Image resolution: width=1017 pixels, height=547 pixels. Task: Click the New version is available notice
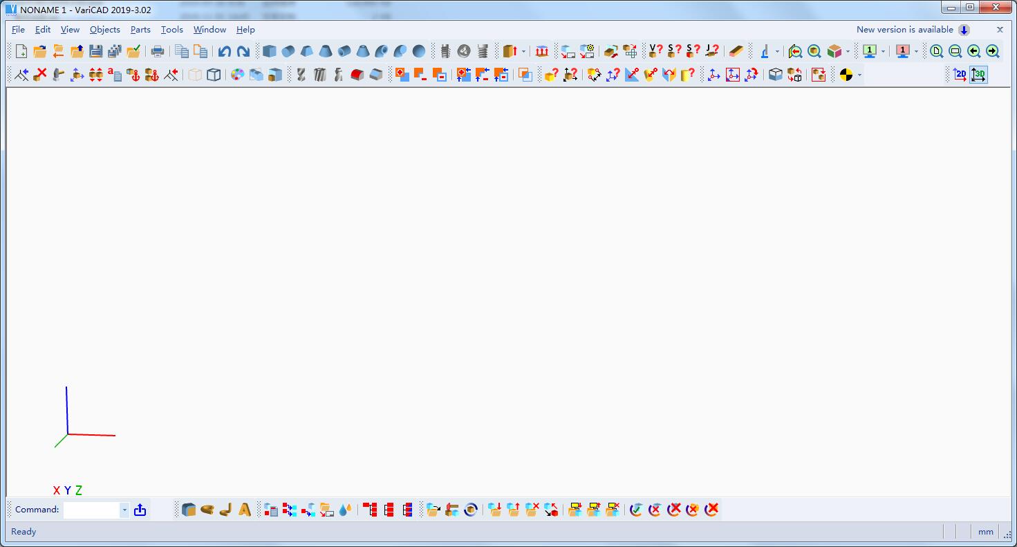pos(905,30)
